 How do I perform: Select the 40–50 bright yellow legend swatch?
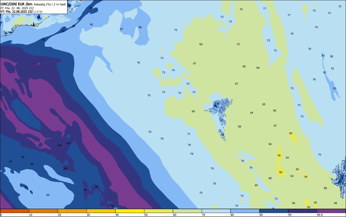pyautogui.click(x=130, y=211)
